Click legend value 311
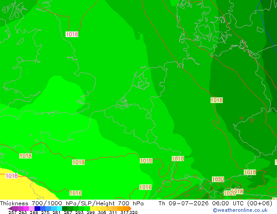This screenshot has height=214, width=277. coord(113,212)
